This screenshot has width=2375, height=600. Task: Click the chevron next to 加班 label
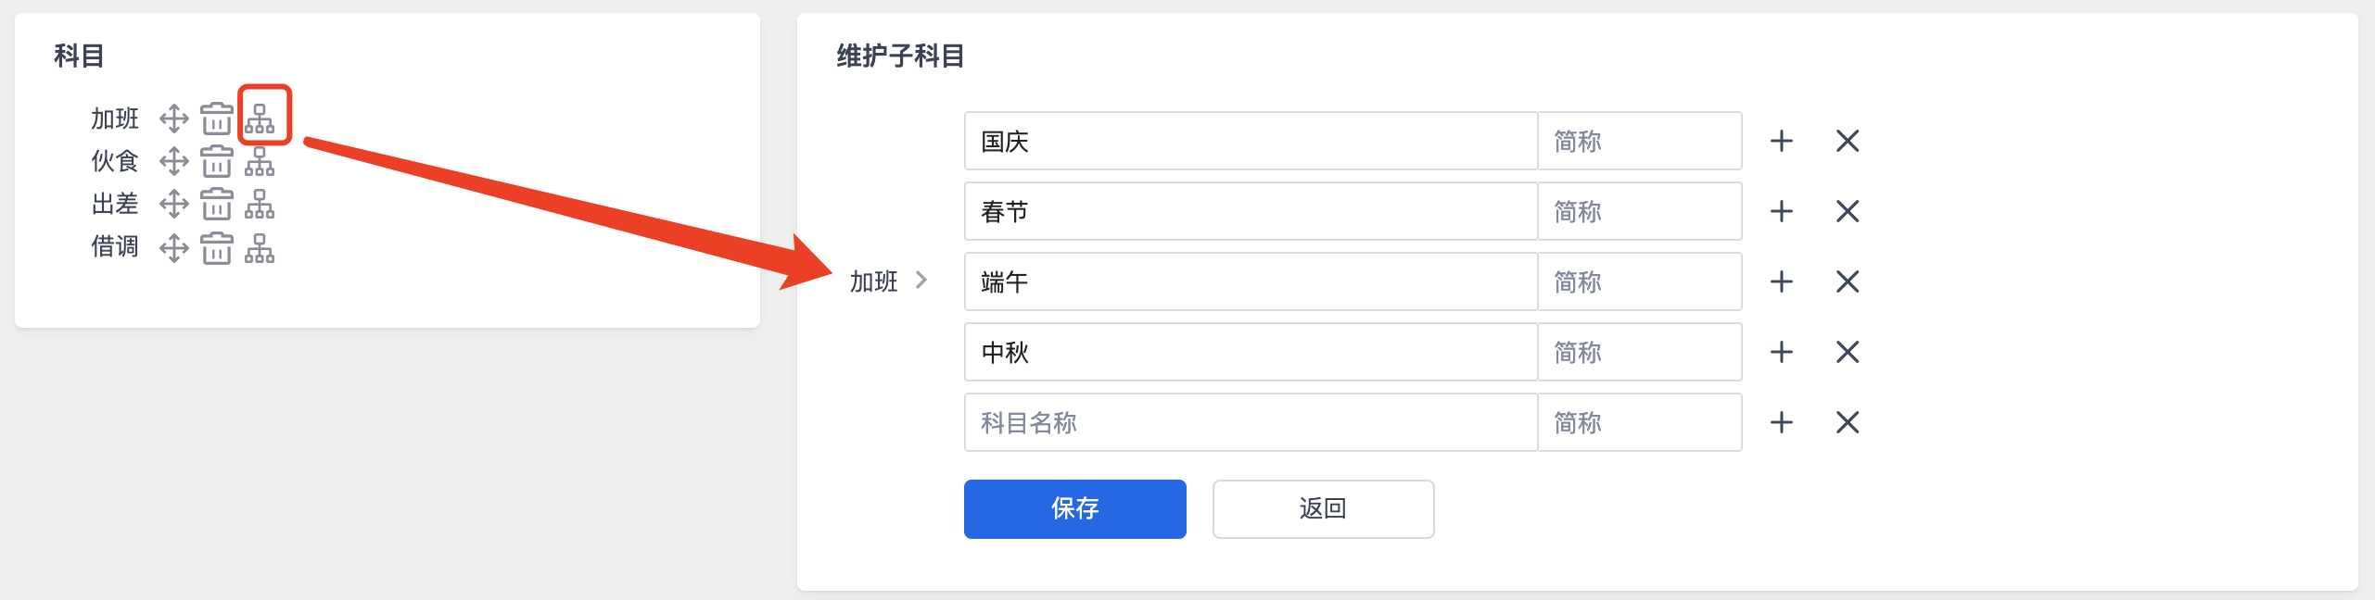921,280
